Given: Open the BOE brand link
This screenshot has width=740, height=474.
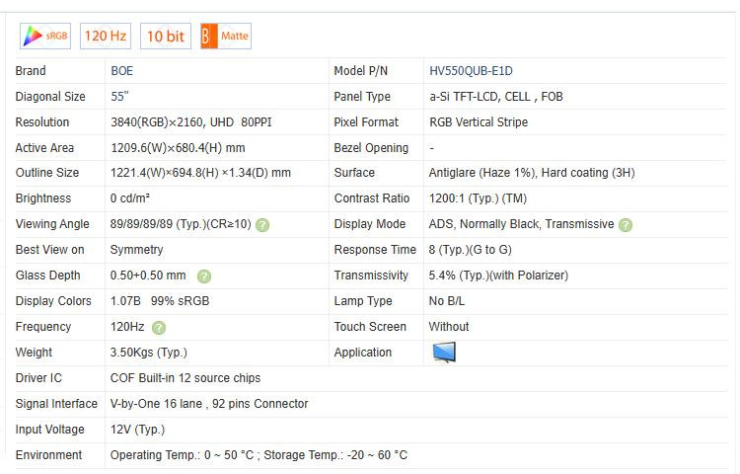Looking at the screenshot, I should (x=121, y=71).
